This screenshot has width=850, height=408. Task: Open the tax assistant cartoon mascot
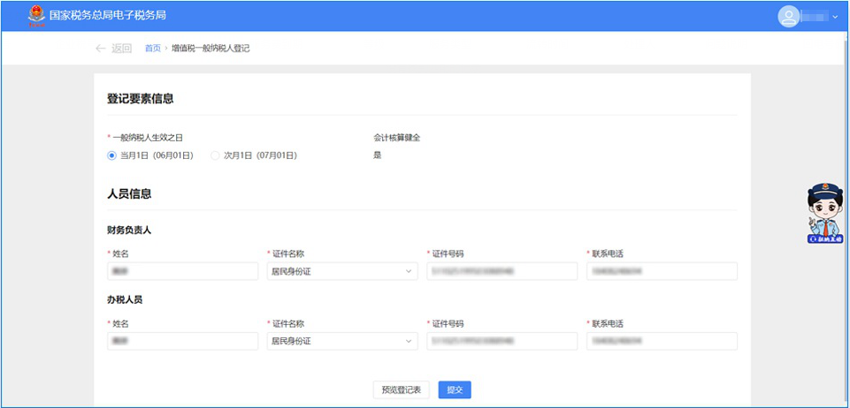tap(824, 214)
